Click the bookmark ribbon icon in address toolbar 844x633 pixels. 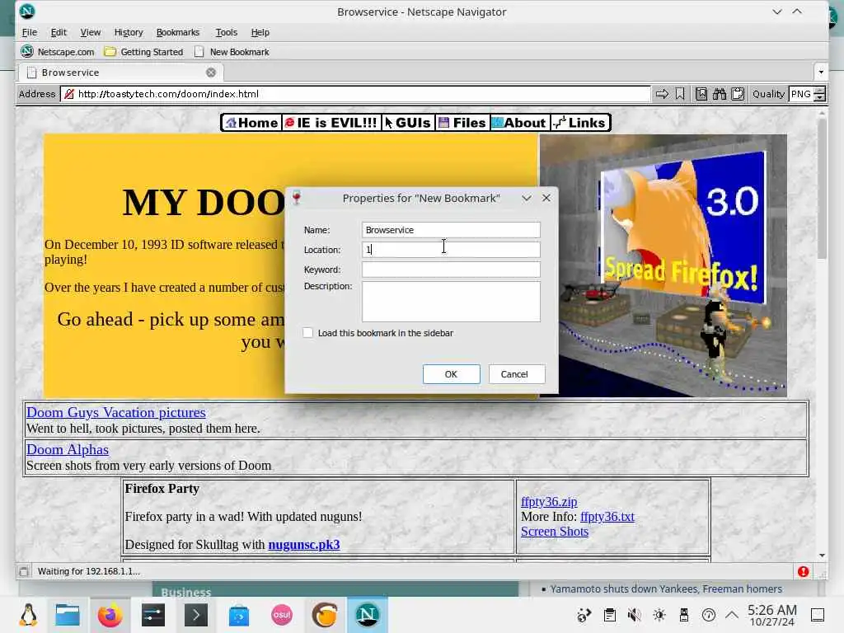(680, 94)
